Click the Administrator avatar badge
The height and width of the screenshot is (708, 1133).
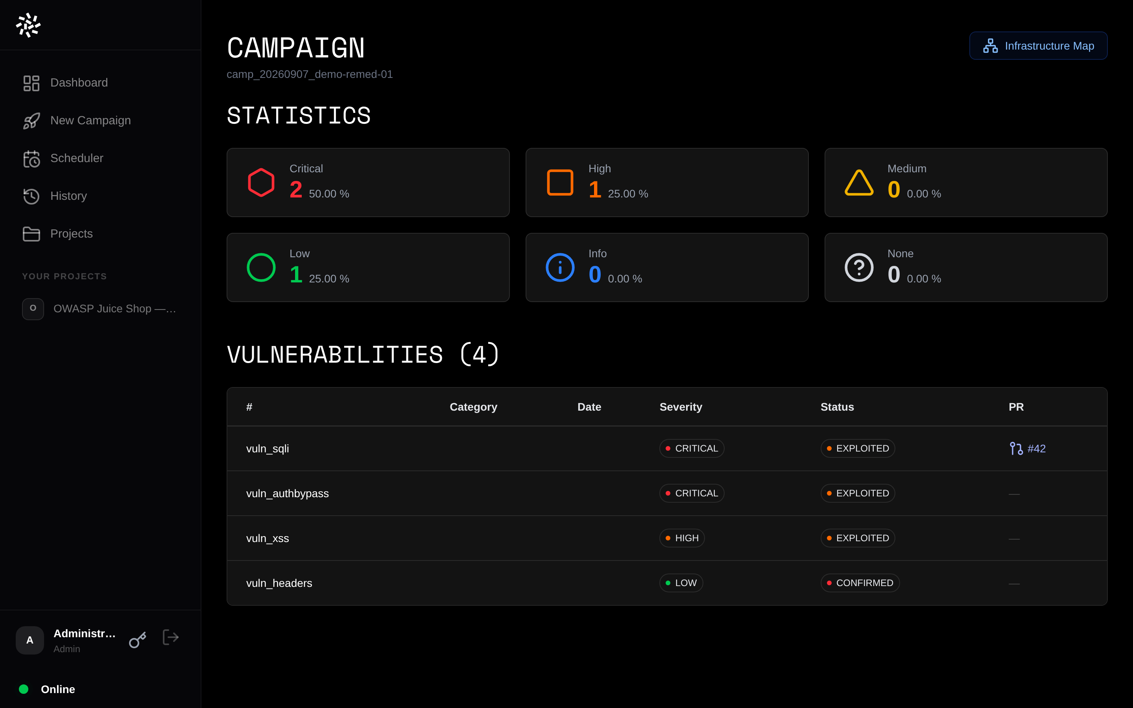pos(30,640)
